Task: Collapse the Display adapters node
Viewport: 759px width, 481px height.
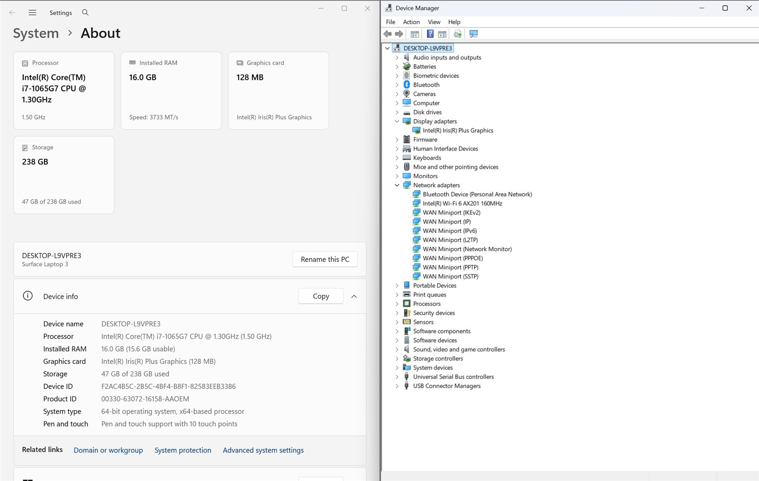Action: pos(397,121)
